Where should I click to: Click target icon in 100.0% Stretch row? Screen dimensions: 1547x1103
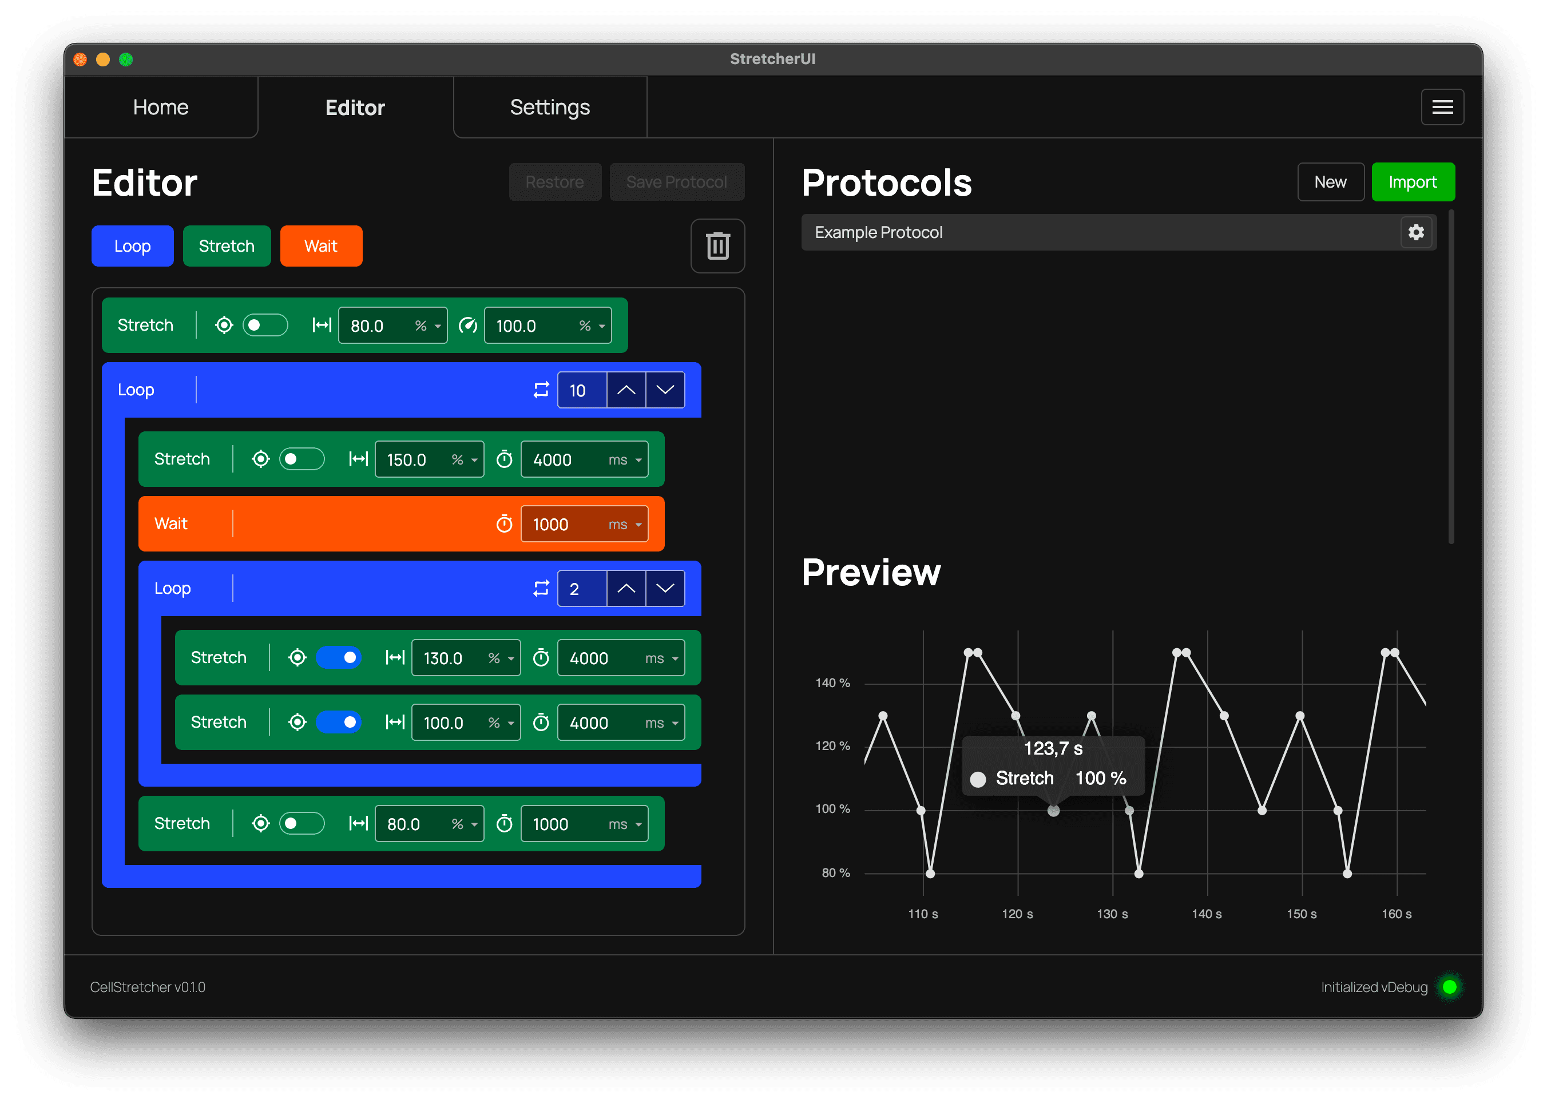click(x=297, y=722)
